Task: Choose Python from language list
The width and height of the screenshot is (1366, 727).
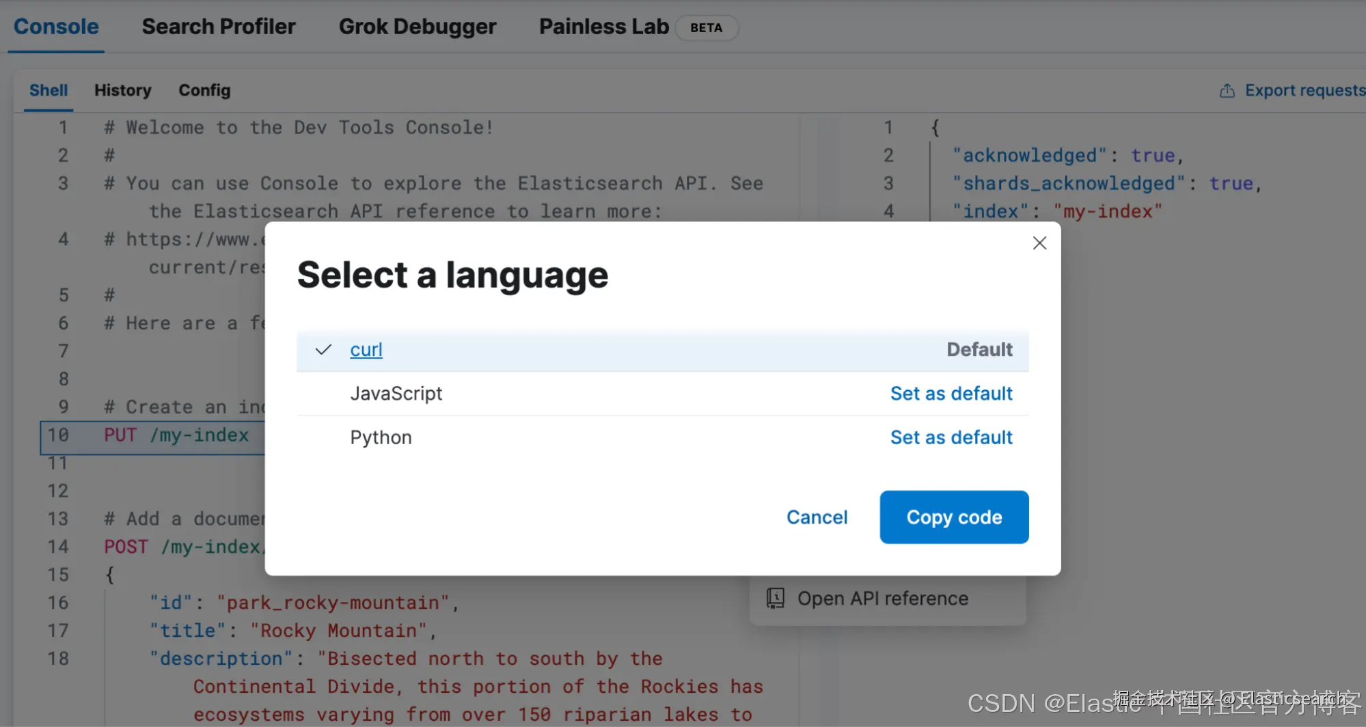Action: pyautogui.click(x=381, y=437)
